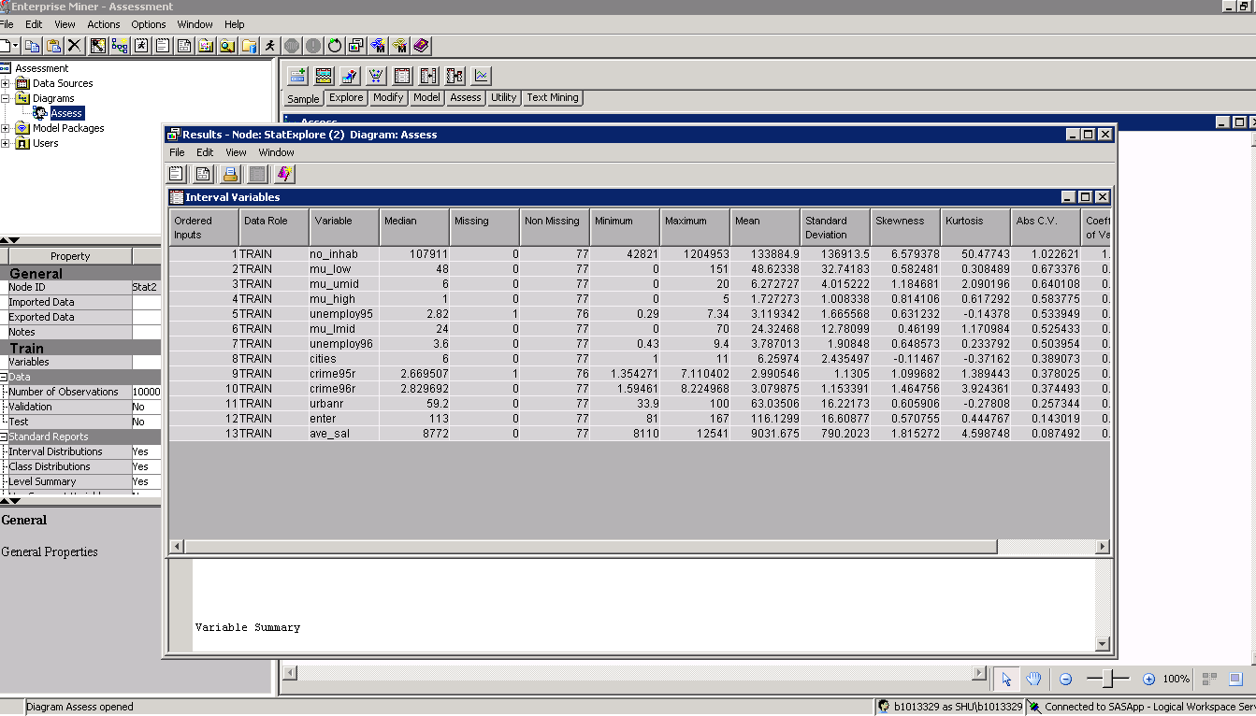
Task: Collapse the Diagrams tree node
Action: click(x=6, y=98)
